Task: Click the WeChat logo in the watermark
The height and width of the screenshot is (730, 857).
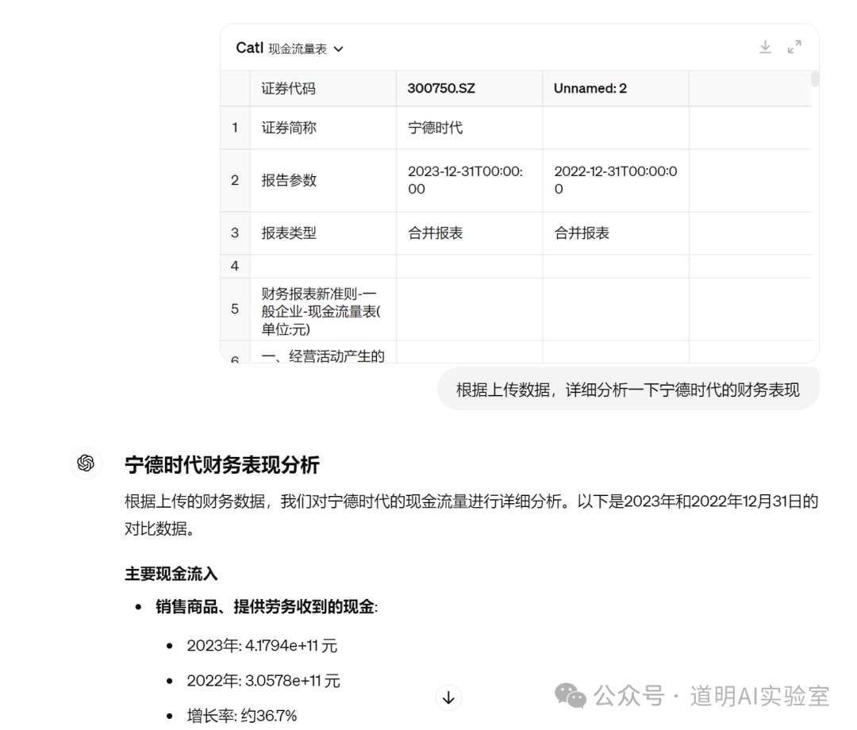Action: [571, 696]
